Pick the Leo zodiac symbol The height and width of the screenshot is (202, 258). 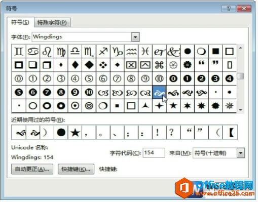click(47, 51)
